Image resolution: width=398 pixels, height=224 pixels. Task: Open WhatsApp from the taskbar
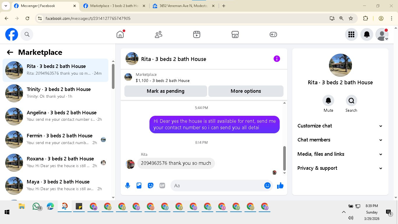click(36, 206)
